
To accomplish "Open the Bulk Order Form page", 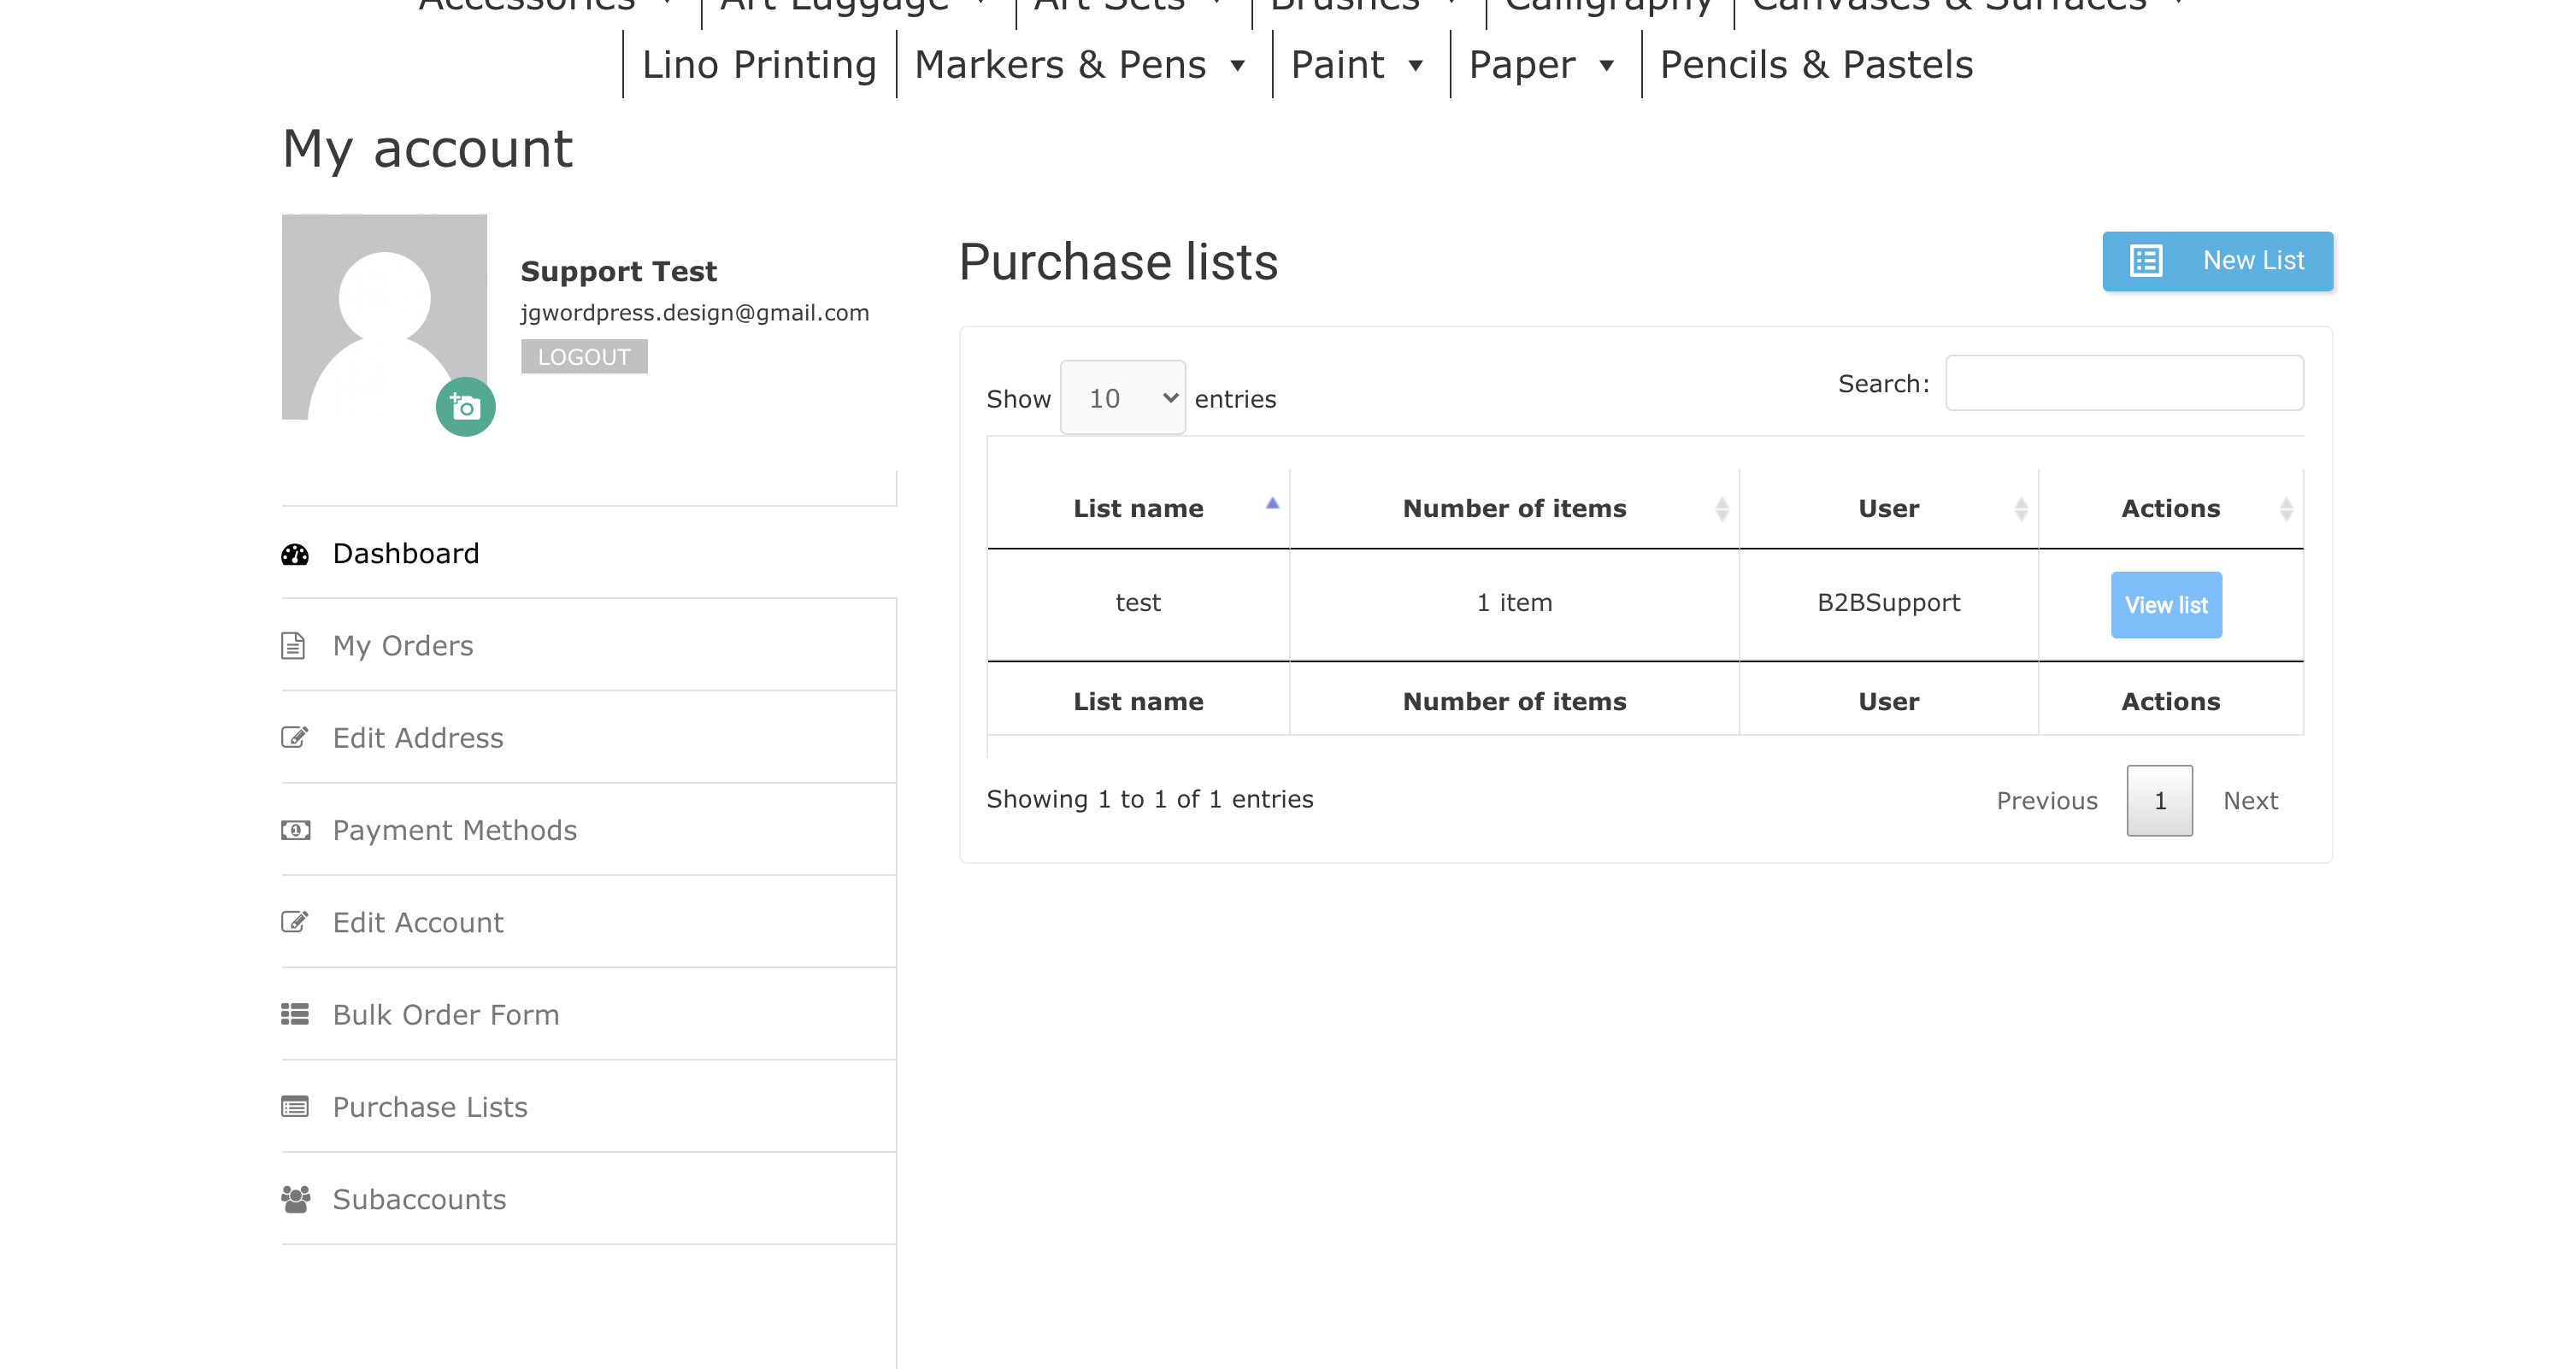I will tap(445, 1014).
